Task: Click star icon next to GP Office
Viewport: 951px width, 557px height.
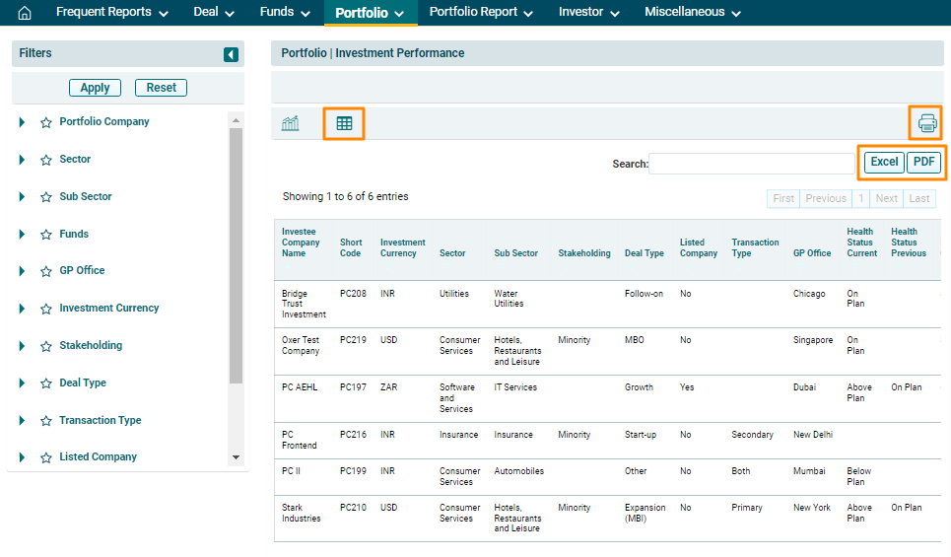Action: (45, 271)
